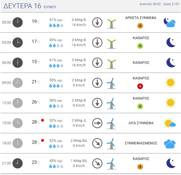
Task: Click the 2 Μπφ ΒΔ wind text
Action: pos(79,141)
